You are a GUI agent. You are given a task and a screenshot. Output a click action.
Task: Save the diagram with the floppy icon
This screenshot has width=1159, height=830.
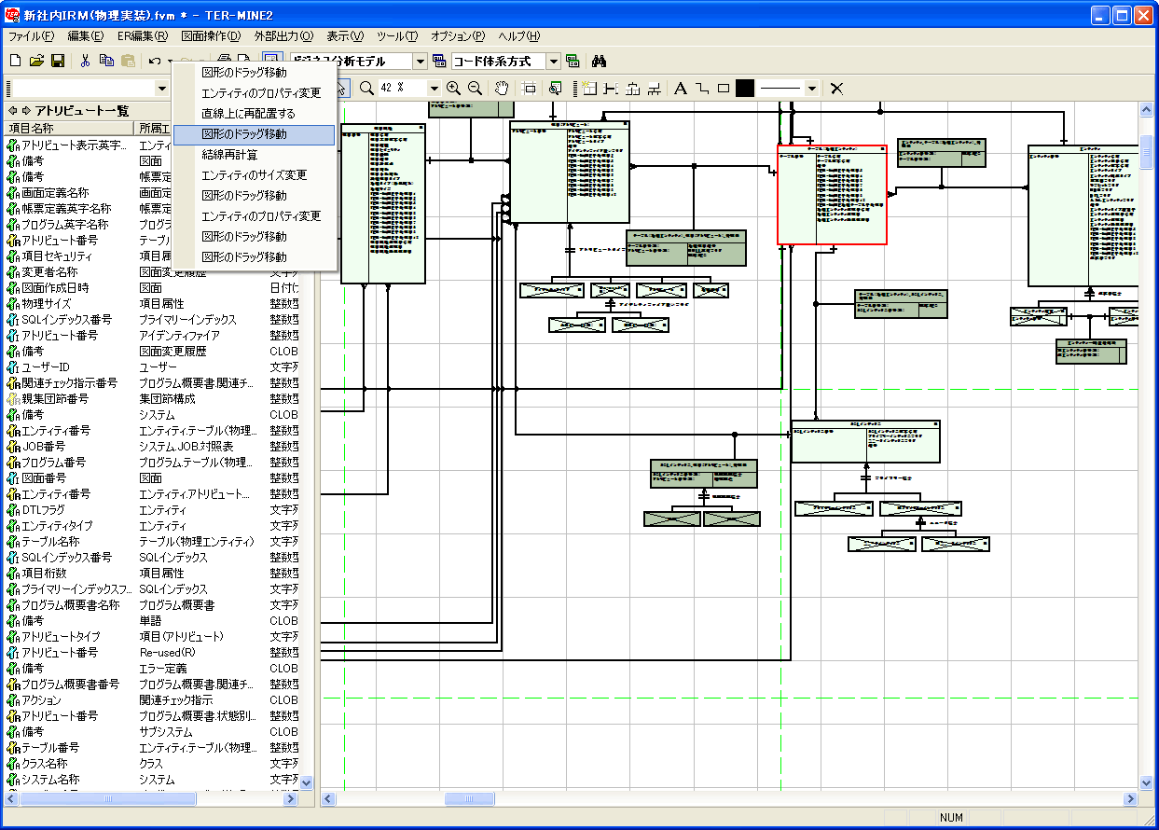tap(58, 61)
